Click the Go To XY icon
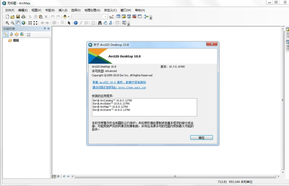 pyautogui.click(x=111, y=23)
